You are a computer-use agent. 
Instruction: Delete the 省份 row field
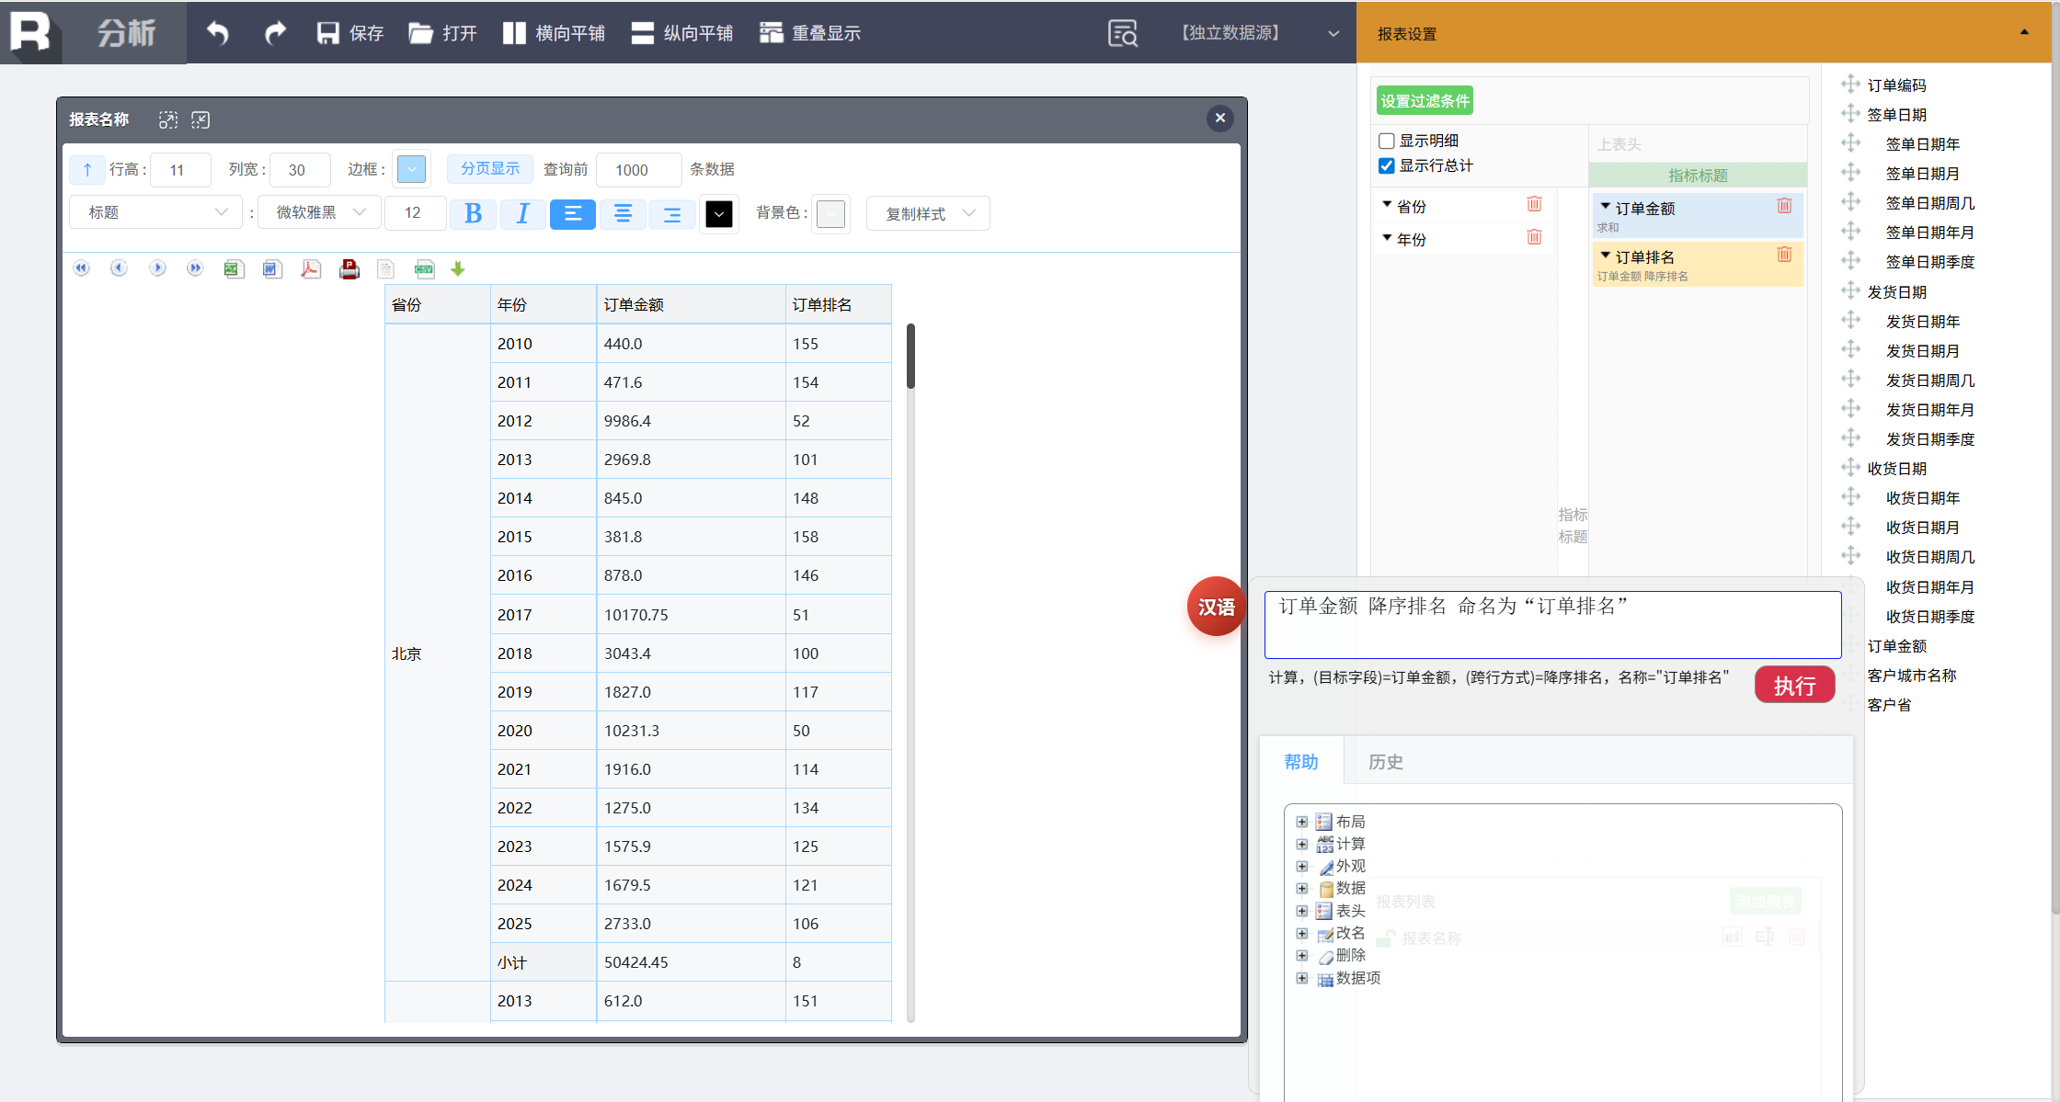pos(1534,205)
